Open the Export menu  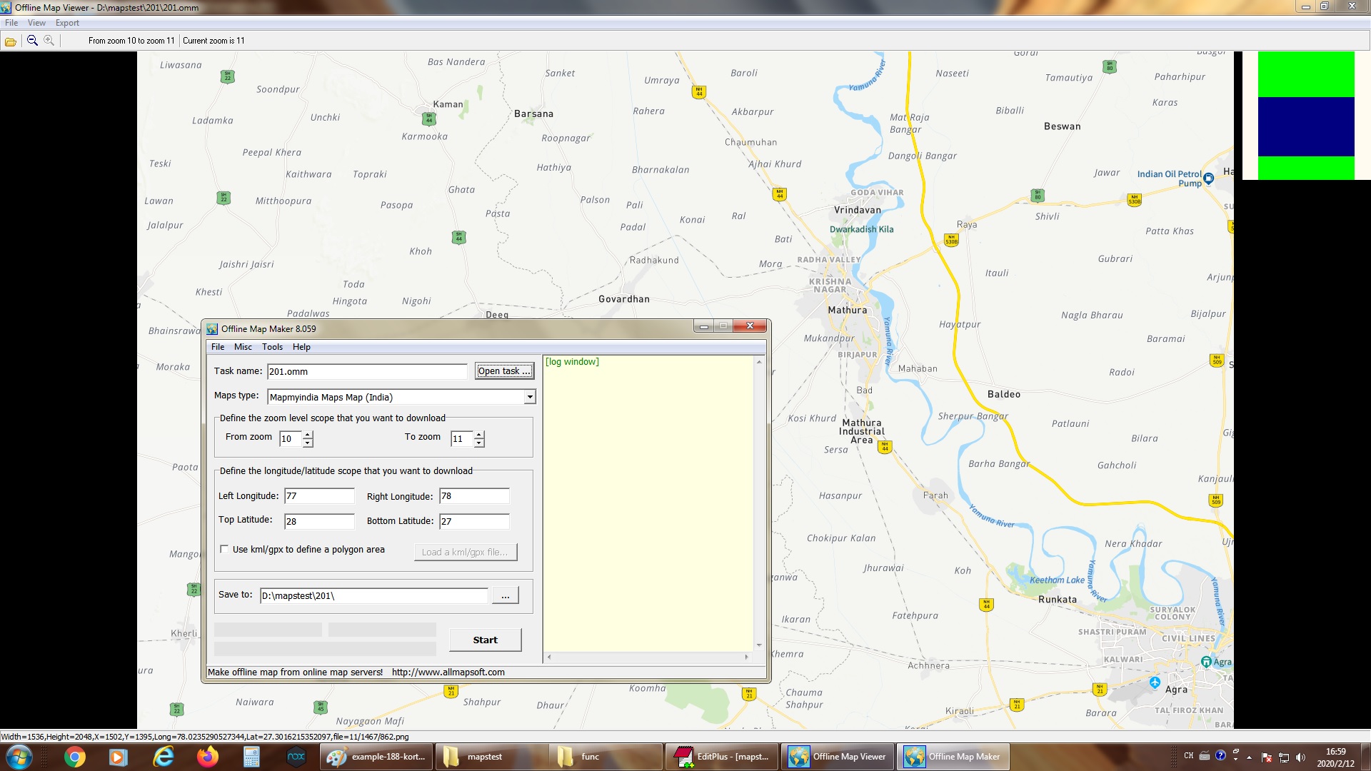[x=67, y=23]
